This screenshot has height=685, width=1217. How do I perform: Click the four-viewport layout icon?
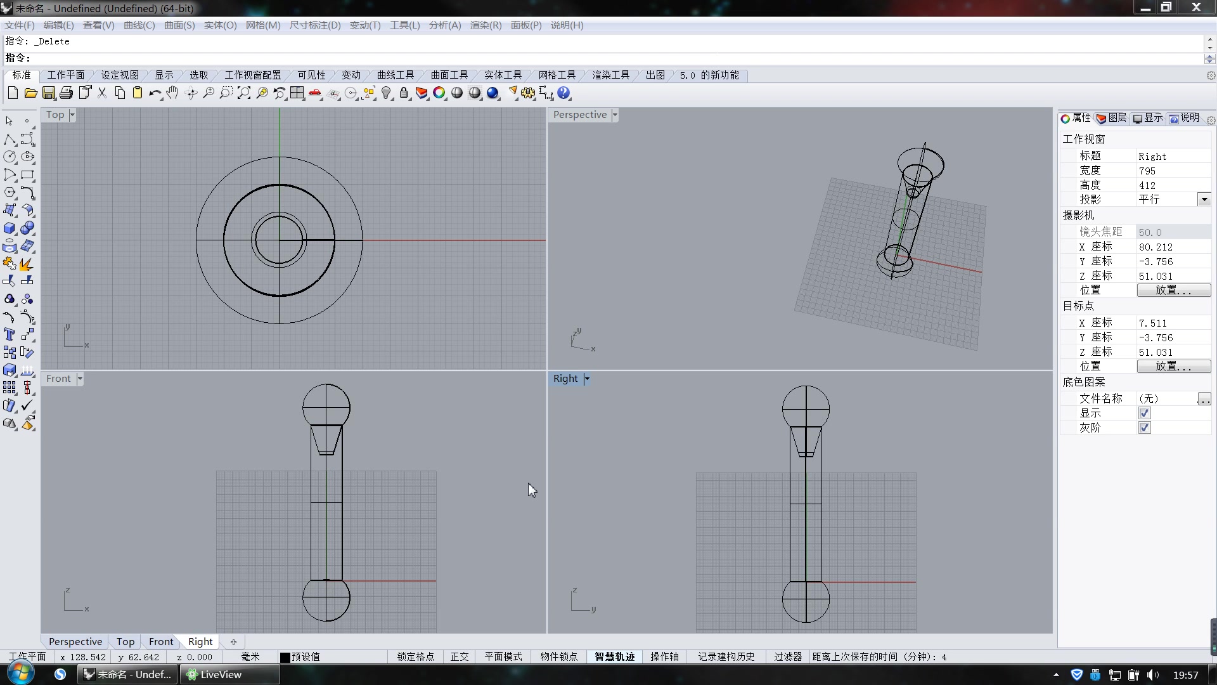[x=297, y=93]
